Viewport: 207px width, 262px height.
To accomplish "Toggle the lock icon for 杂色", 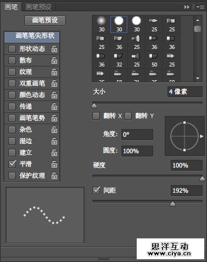I will (54, 130).
